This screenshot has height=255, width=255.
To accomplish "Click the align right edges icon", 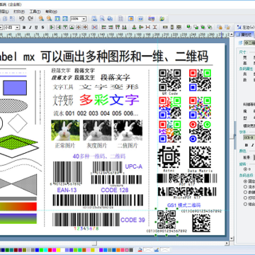I will tap(59, 28).
